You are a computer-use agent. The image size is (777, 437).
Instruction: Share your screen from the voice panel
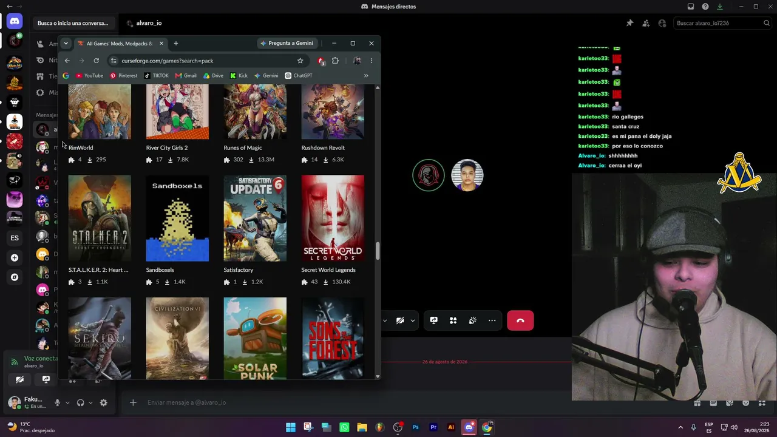(46, 379)
